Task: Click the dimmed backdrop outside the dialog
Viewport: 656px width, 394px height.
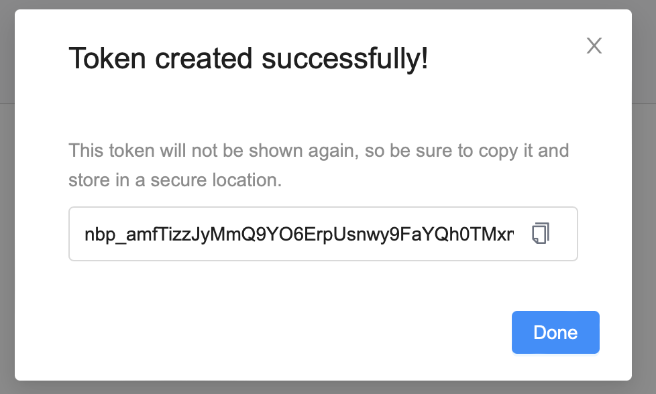Action: pyautogui.click(x=7, y=201)
